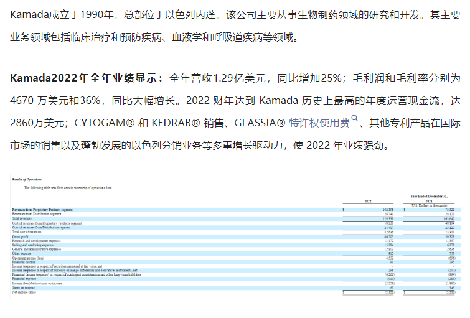Click the 'Gross profit' row label
Screen dimensions: 470x318
(x=23, y=236)
